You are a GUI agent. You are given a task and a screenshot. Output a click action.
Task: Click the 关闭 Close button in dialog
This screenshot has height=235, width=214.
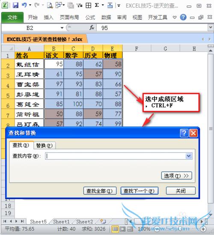click(x=181, y=191)
